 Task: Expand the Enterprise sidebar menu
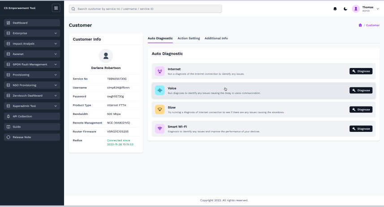tap(32, 33)
